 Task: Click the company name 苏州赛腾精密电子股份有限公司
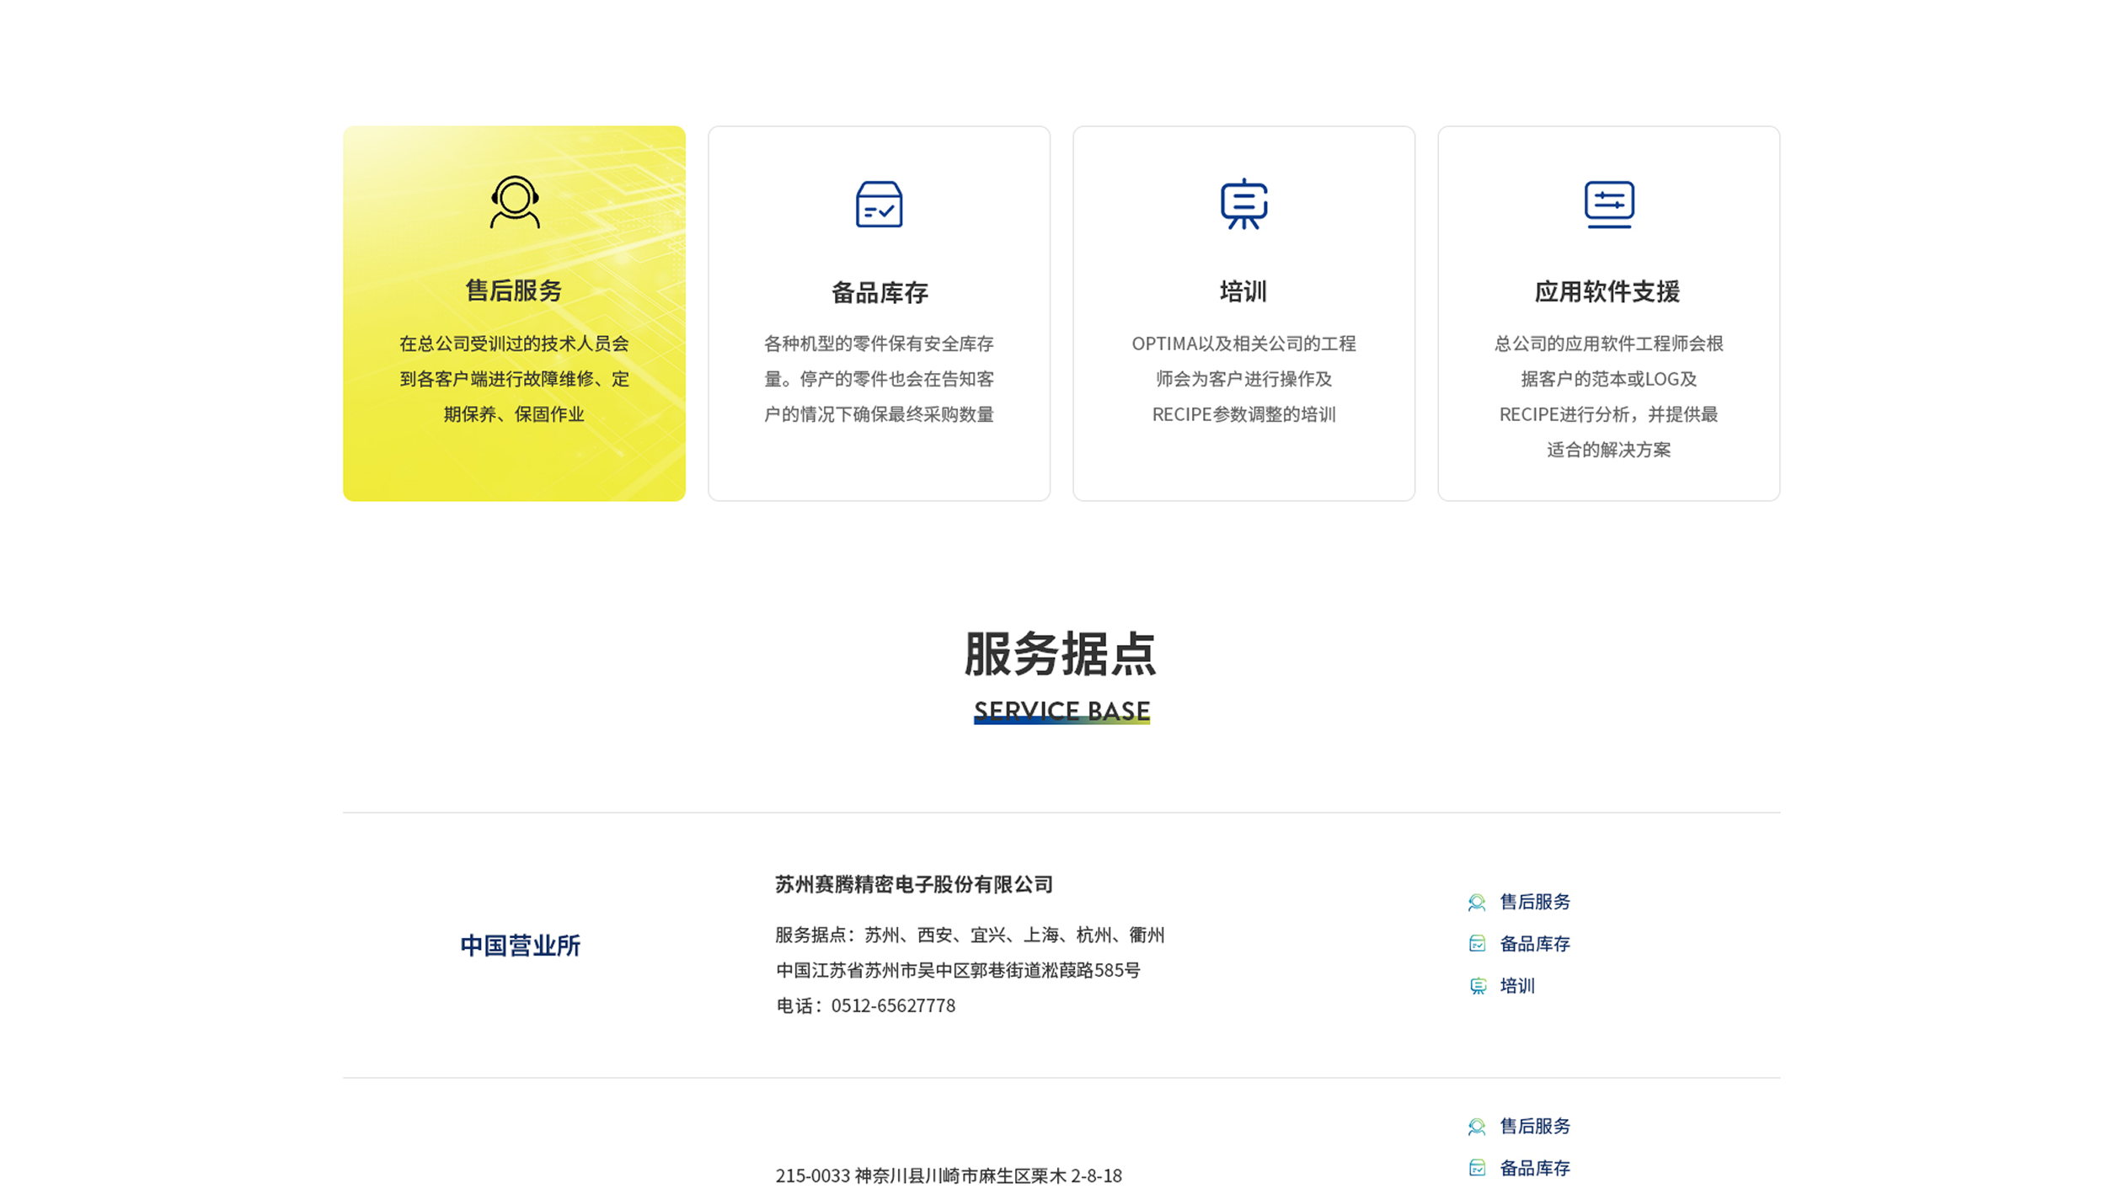click(916, 885)
